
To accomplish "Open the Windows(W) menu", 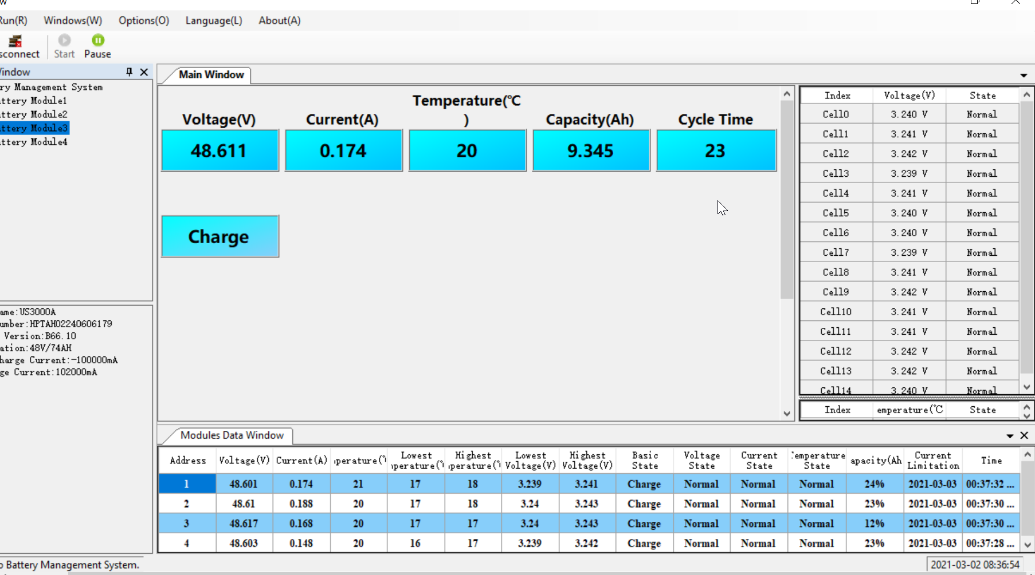I will [x=73, y=21].
